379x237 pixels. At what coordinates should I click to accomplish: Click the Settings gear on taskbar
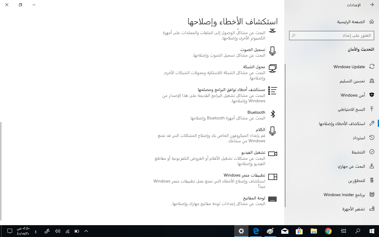241,231
